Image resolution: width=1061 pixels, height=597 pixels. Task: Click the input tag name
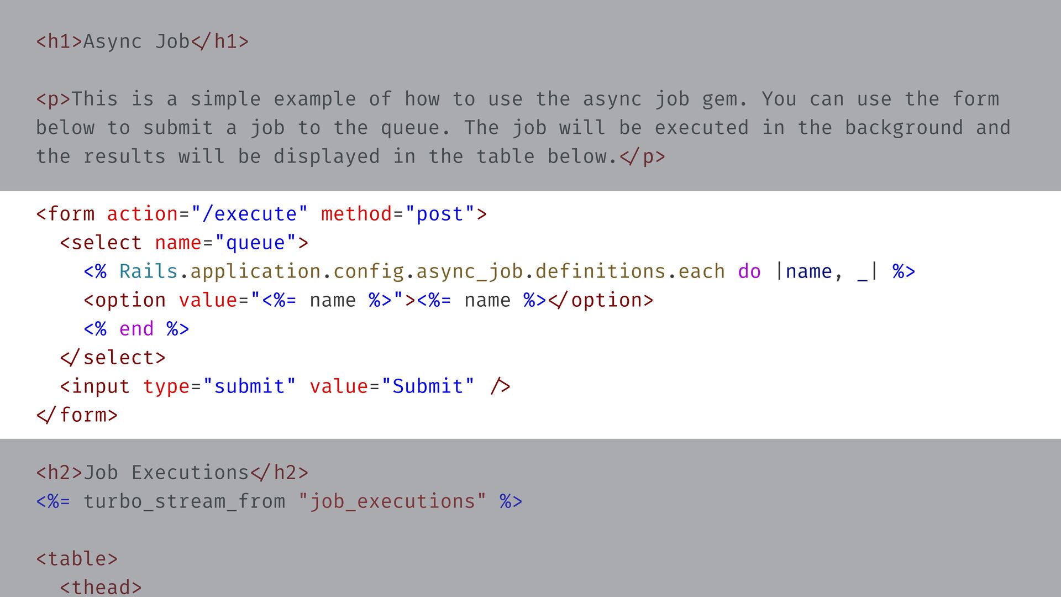(x=100, y=386)
